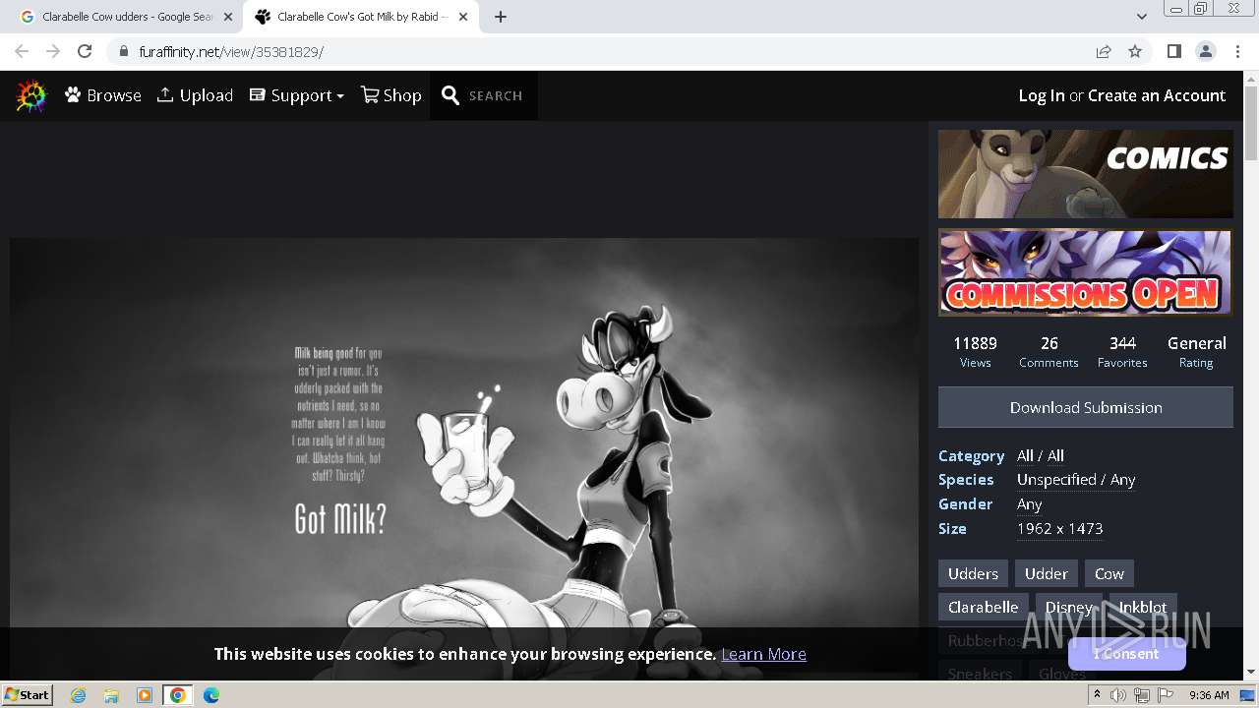1259x708 pixels.
Task: Open the Browse menu with paw icon
Action: coord(103,95)
